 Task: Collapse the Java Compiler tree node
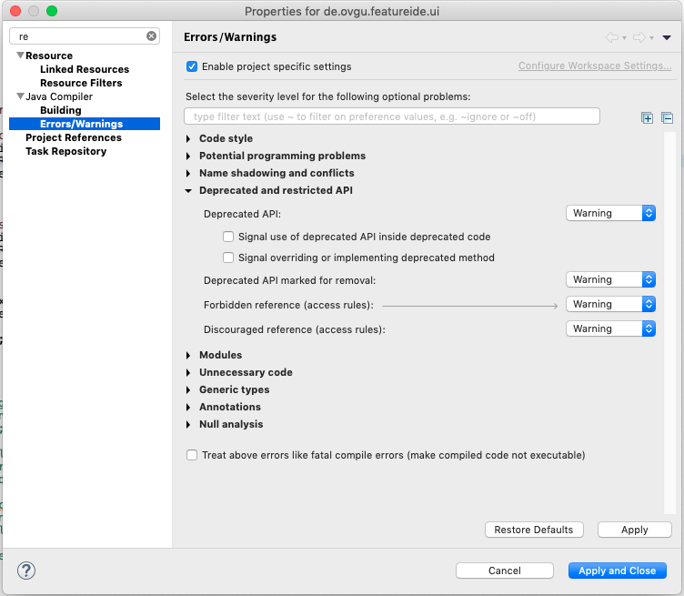tap(20, 96)
